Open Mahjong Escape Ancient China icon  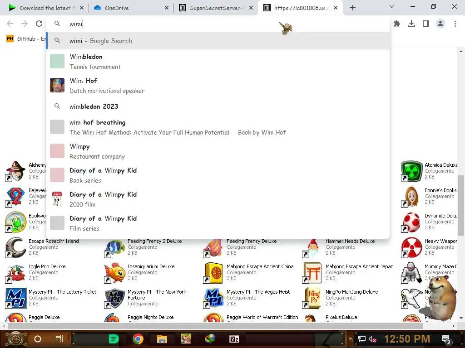click(x=213, y=273)
